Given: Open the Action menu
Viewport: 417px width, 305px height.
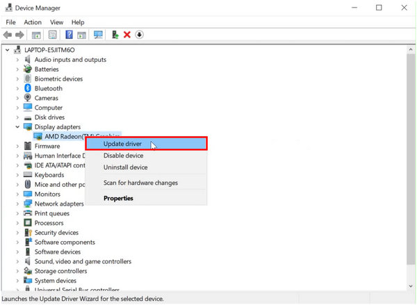Looking at the screenshot, I should tap(33, 22).
